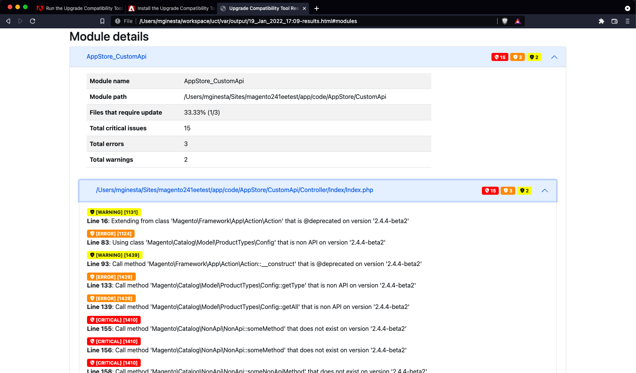
Task: Click the address bar to edit the URL
Action: 307,21
